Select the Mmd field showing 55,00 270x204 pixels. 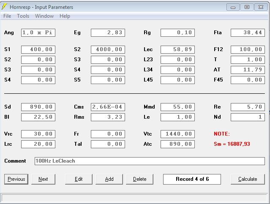[x=178, y=107]
